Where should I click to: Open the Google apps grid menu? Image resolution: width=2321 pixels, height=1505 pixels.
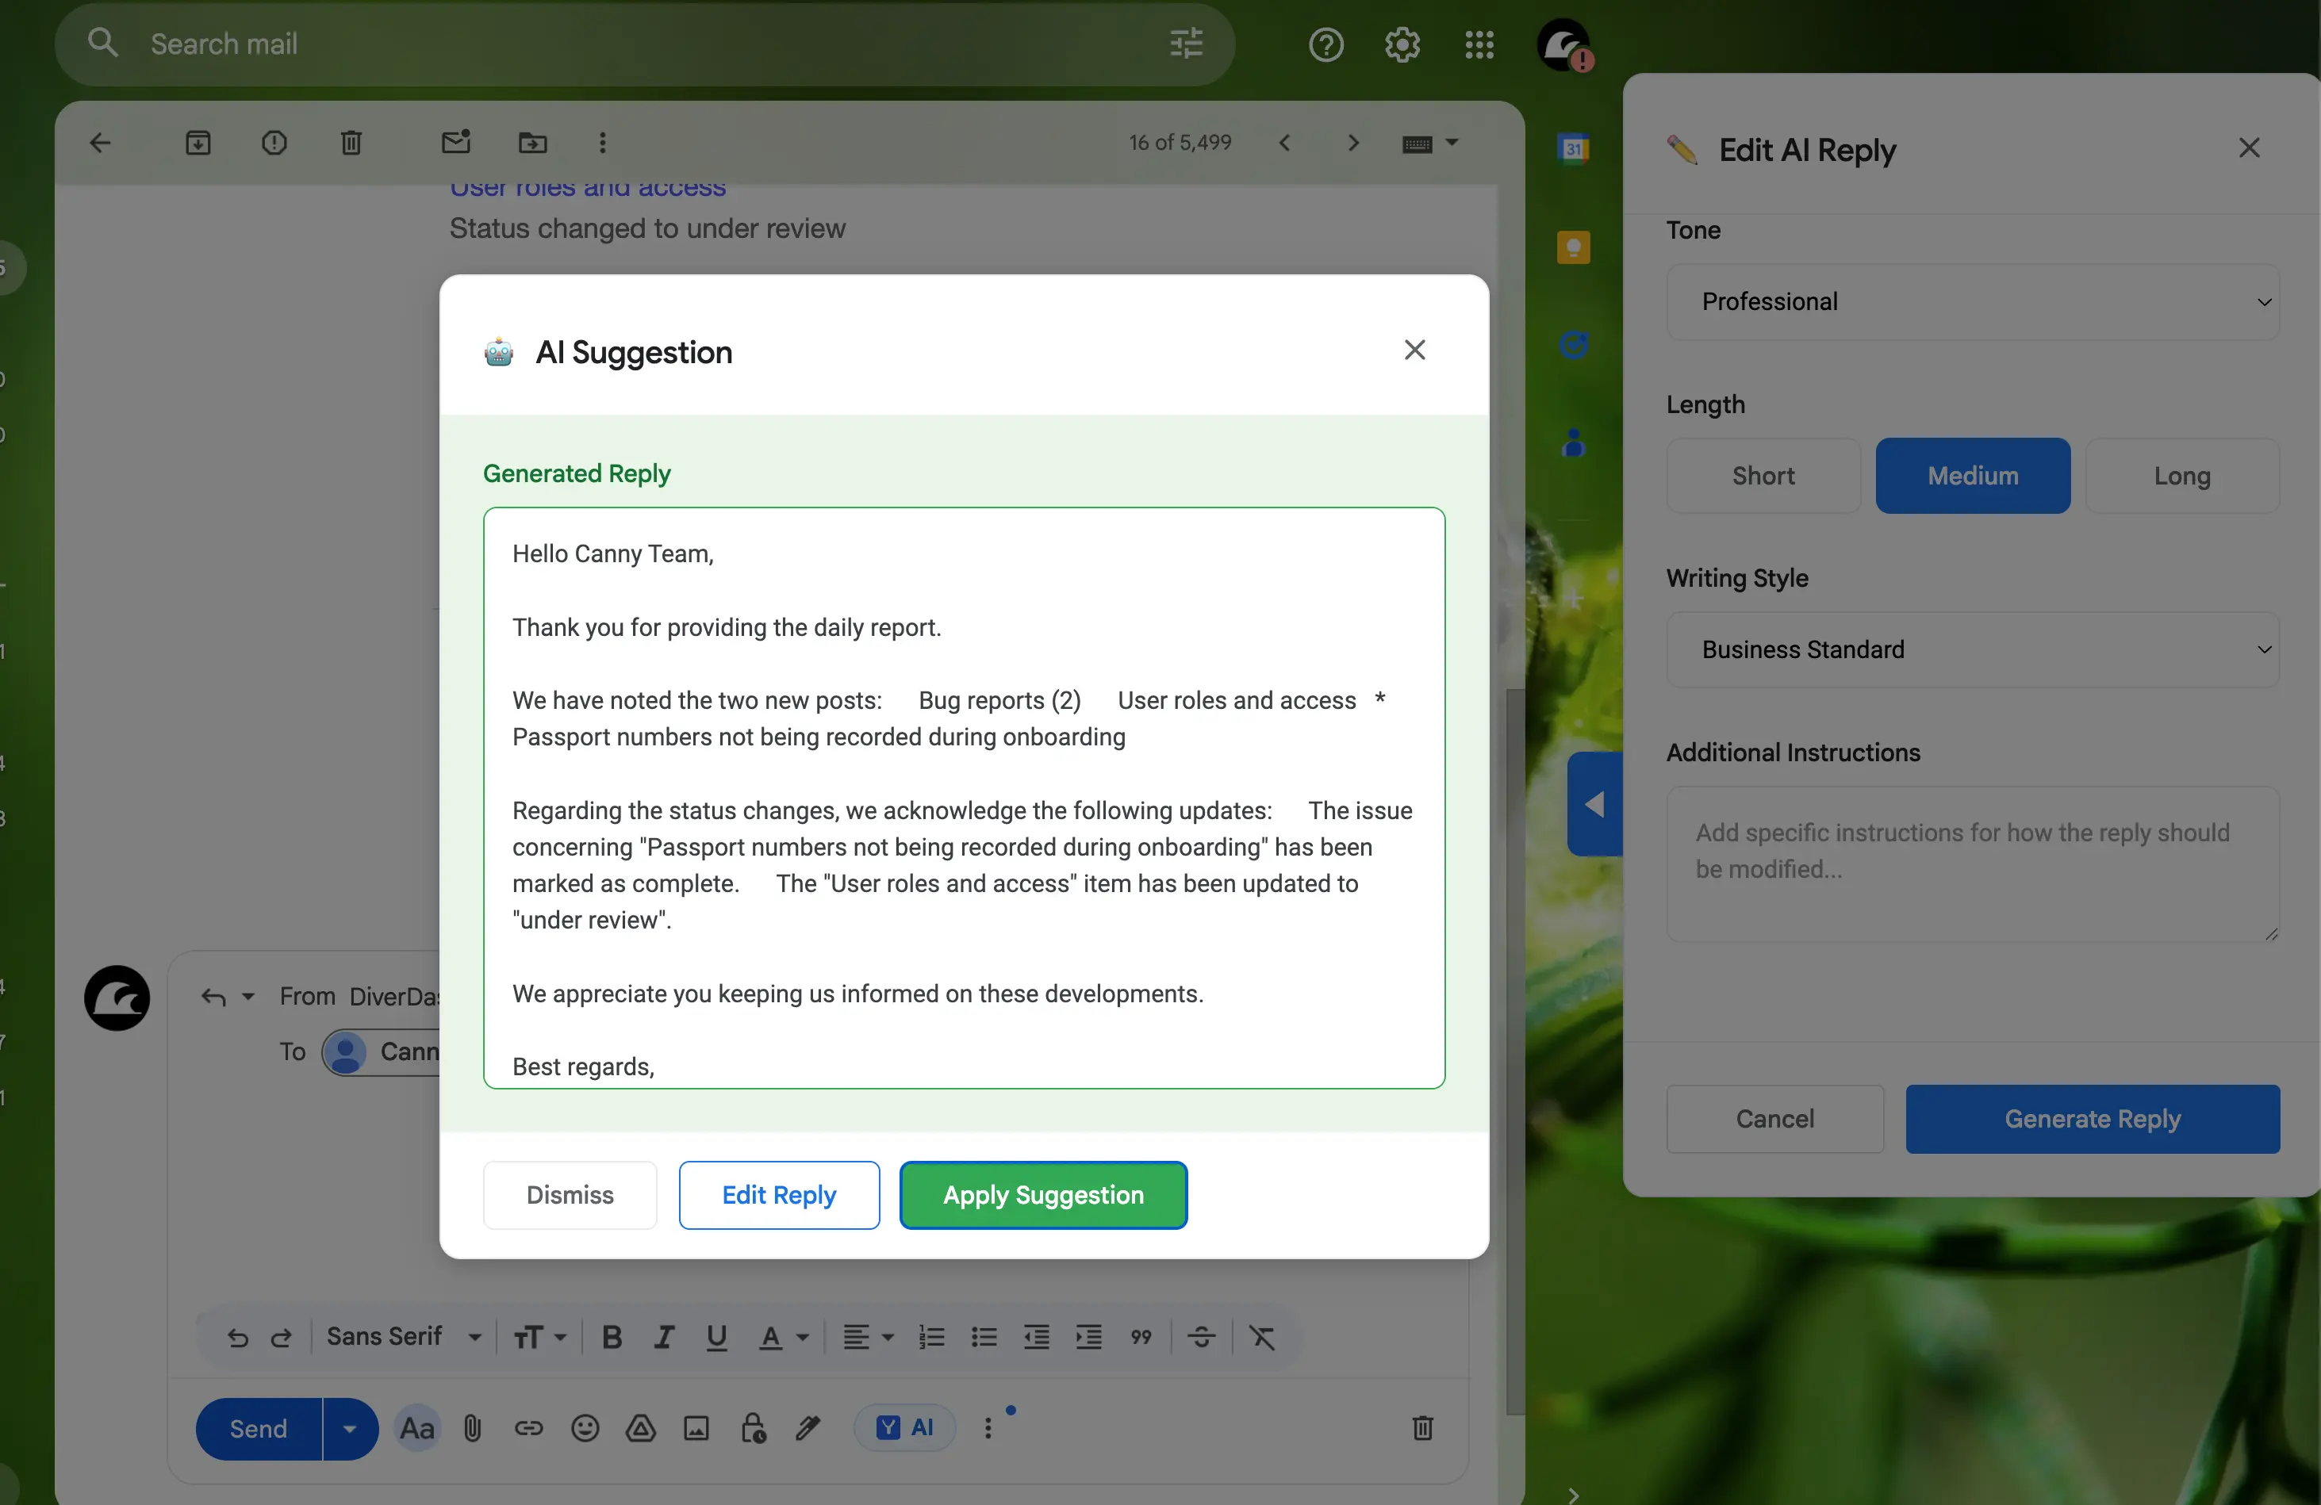click(1479, 45)
